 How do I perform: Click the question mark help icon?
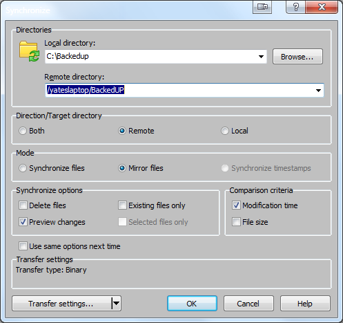296,7
